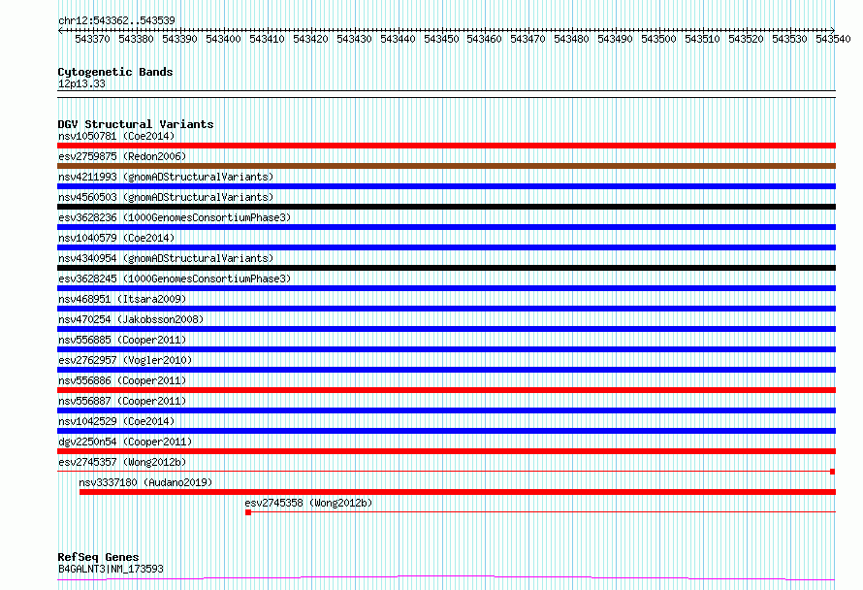Open esv3628245 (1000GenomesConsortiumPhase3) label
The height and width of the screenshot is (590, 863).
(x=175, y=279)
